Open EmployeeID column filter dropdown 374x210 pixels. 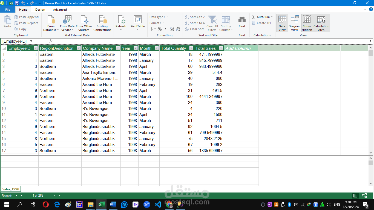pyautogui.click(x=36, y=48)
